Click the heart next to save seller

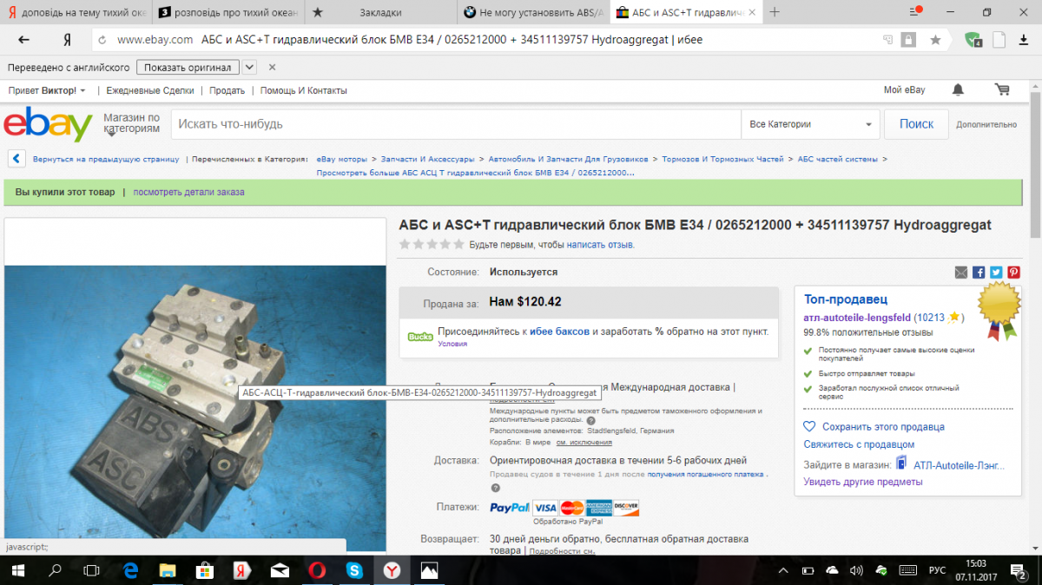coord(809,427)
